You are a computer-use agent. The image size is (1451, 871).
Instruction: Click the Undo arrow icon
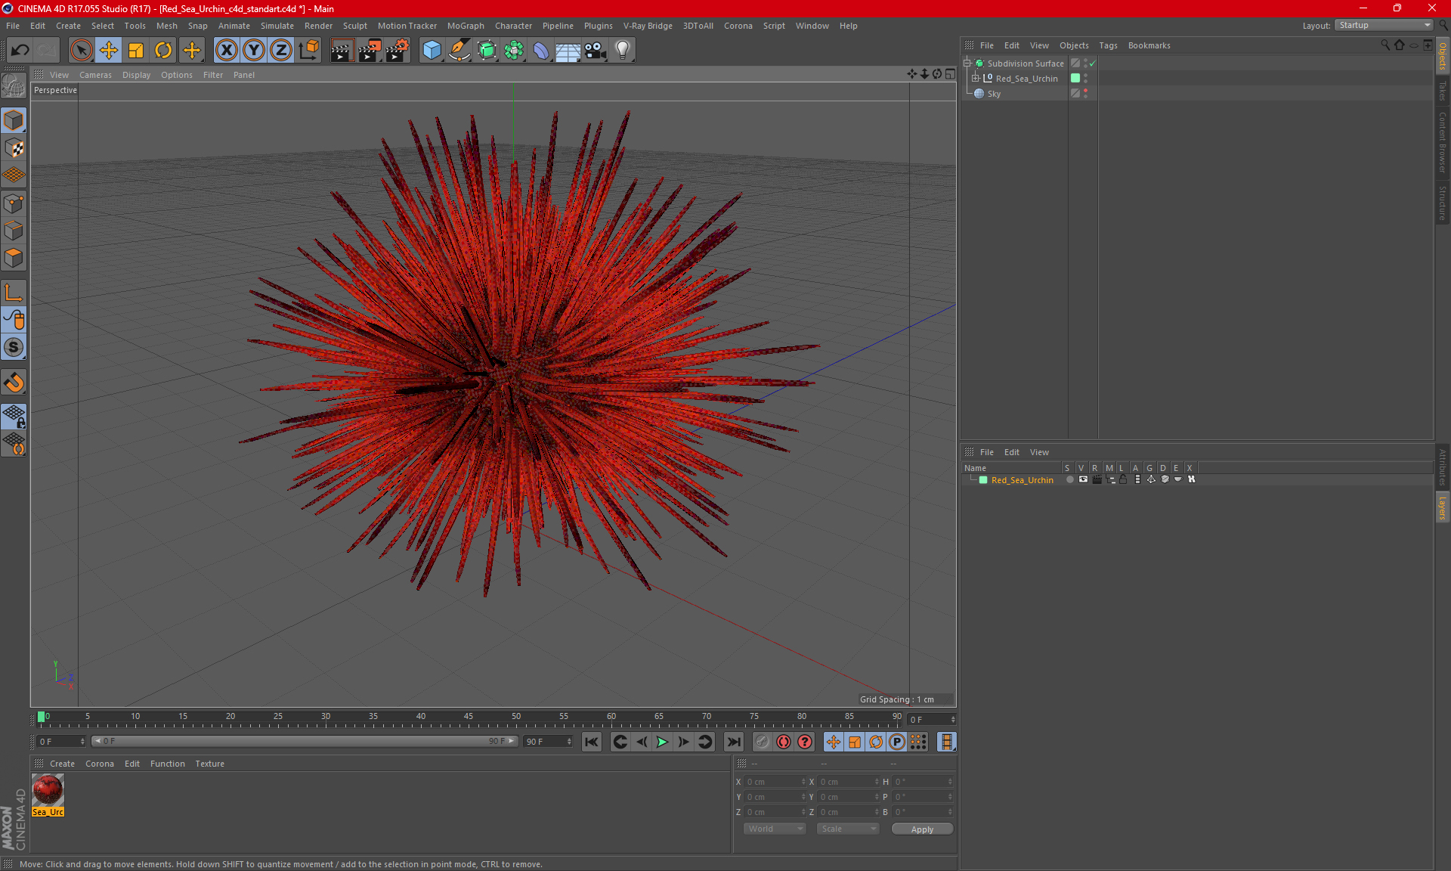(20, 51)
